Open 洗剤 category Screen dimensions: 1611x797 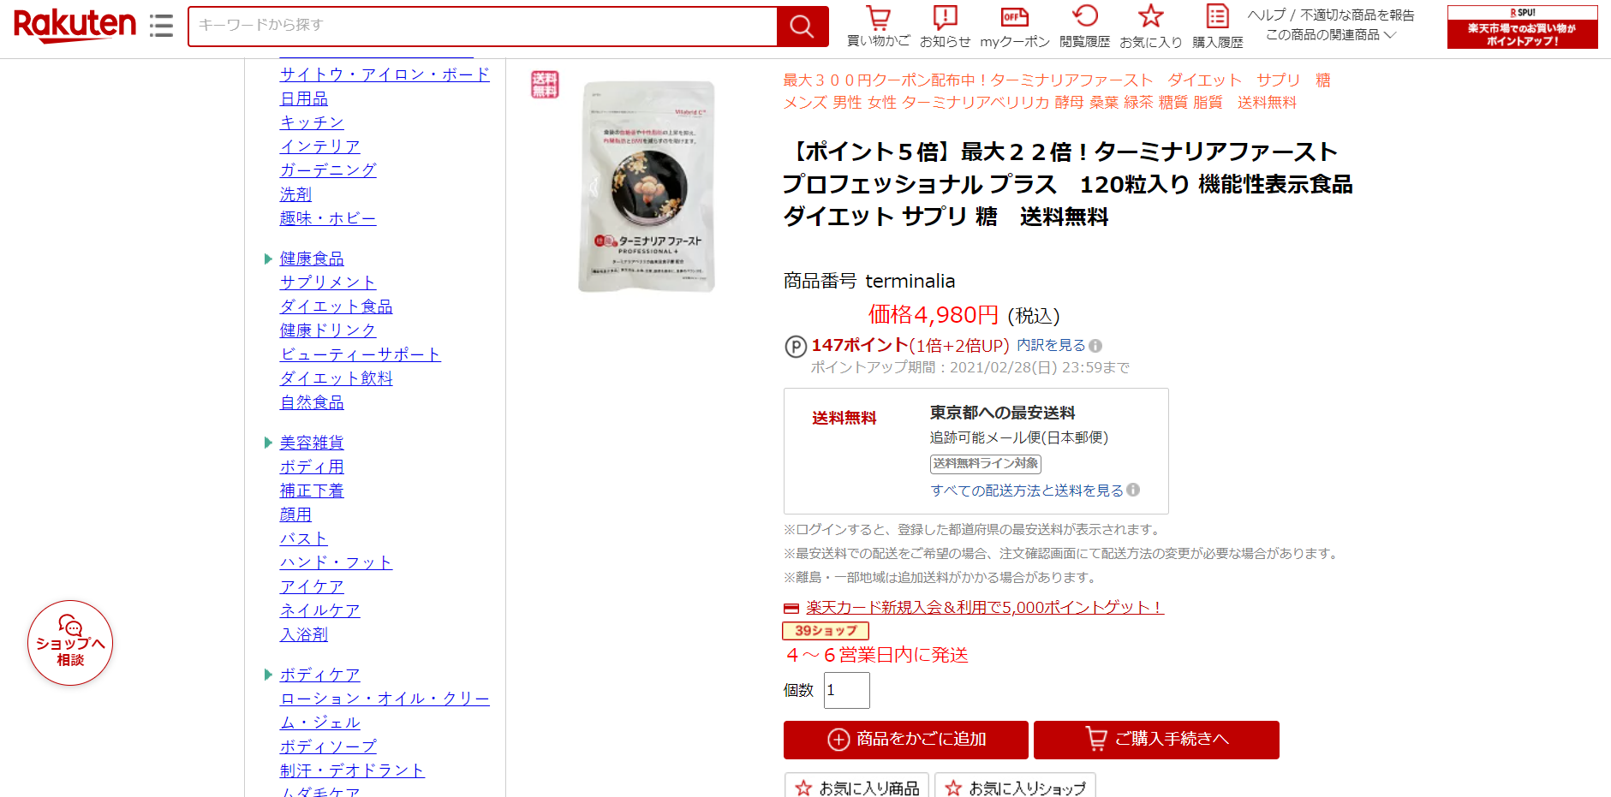click(295, 194)
